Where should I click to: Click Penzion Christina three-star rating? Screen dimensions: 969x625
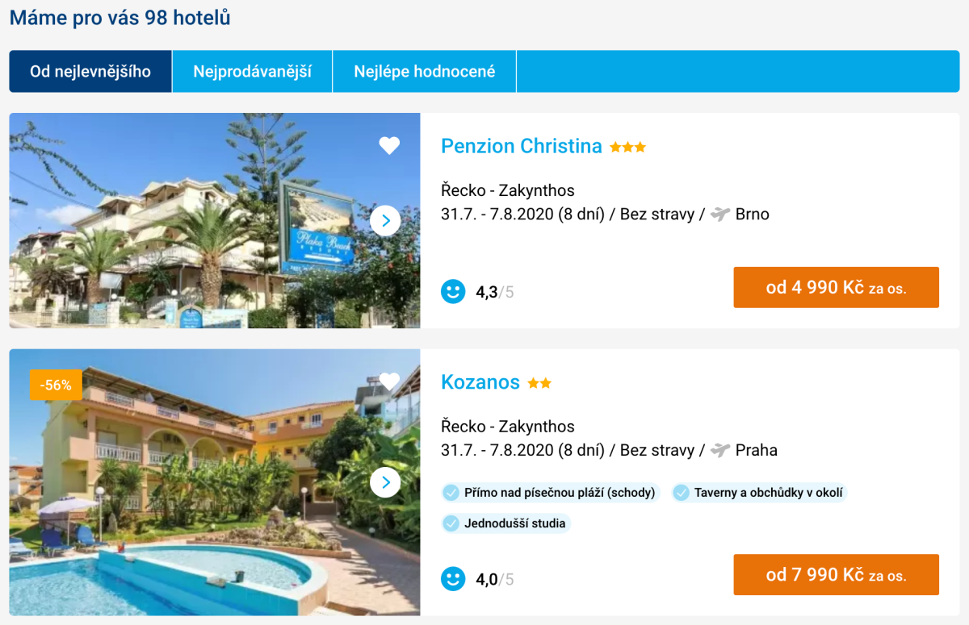pos(627,148)
